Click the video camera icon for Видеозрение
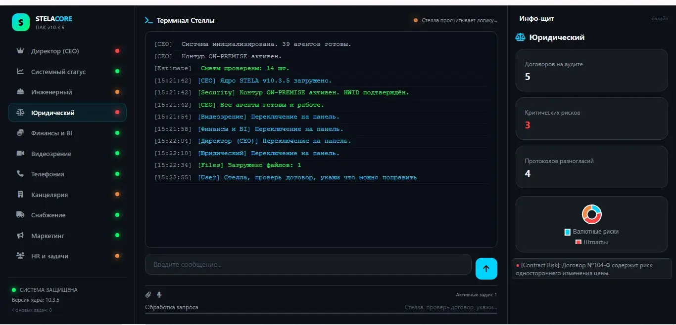Image resolution: width=676 pixels, height=325 pixels. tap(20, 154)
